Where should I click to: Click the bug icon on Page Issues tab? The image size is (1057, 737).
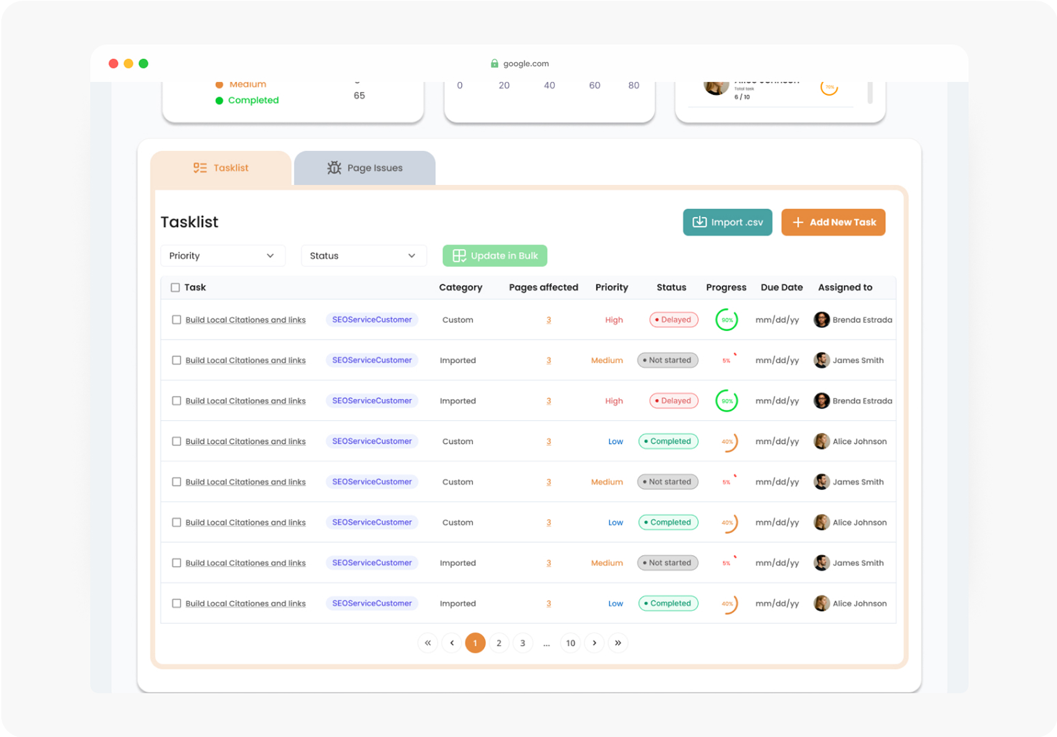[x=334, y=168]
